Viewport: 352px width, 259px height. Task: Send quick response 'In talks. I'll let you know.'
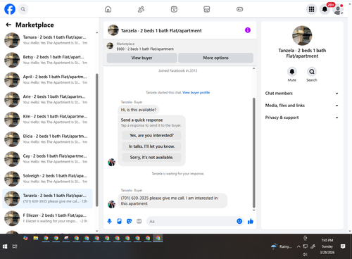point(151,146)
